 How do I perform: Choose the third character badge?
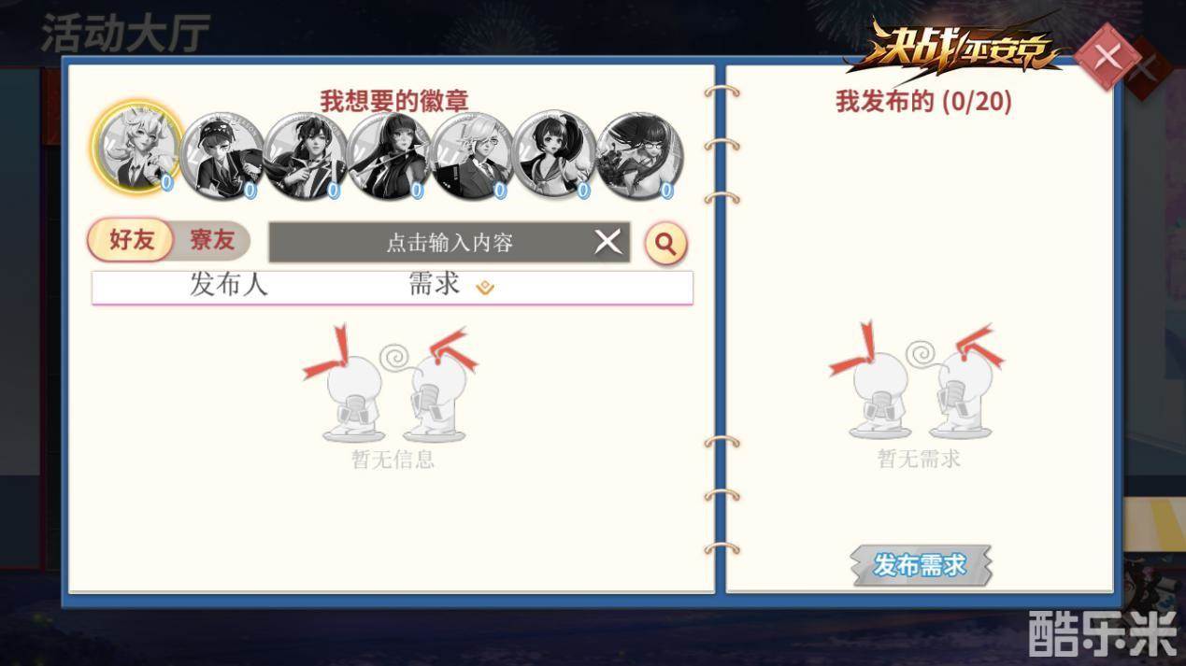pyautogui.click(x=305, y=156)
